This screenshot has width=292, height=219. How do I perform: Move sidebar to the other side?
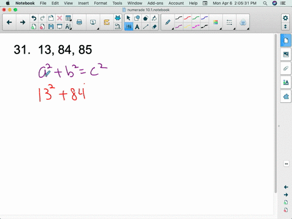click(x=286, y=164)
